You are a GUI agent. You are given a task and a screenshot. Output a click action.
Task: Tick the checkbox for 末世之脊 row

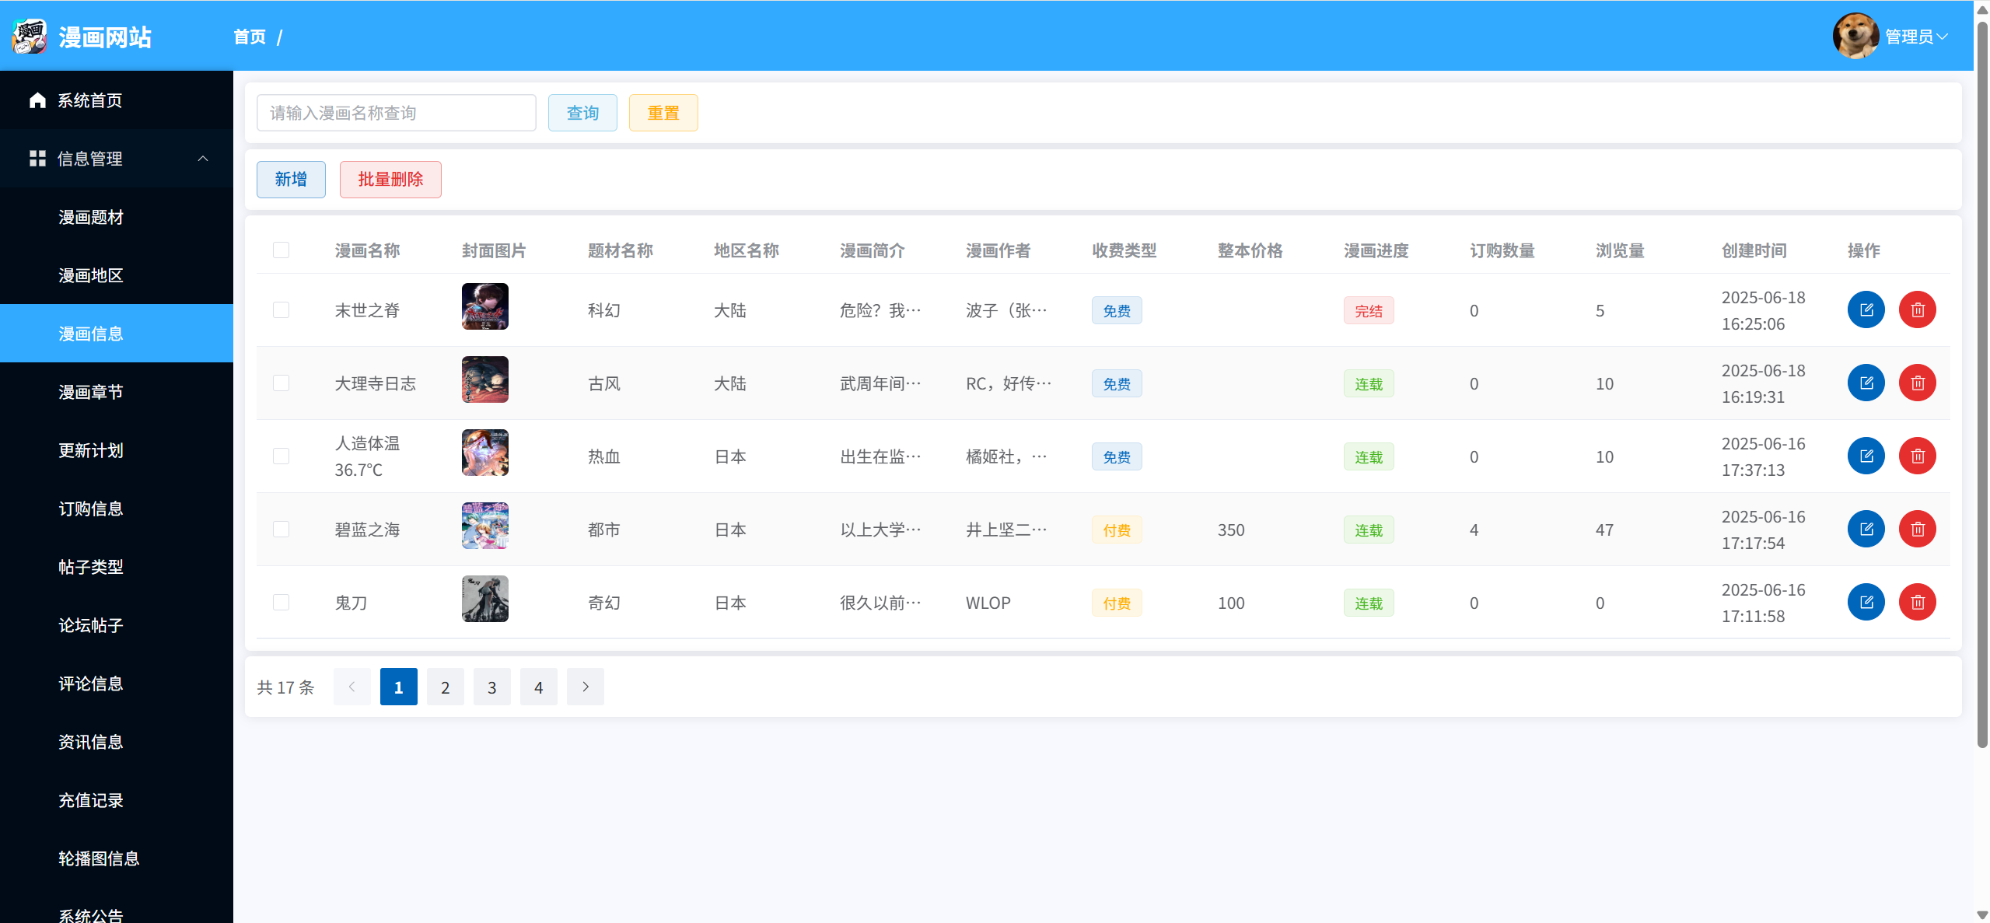tap(281, 310)
